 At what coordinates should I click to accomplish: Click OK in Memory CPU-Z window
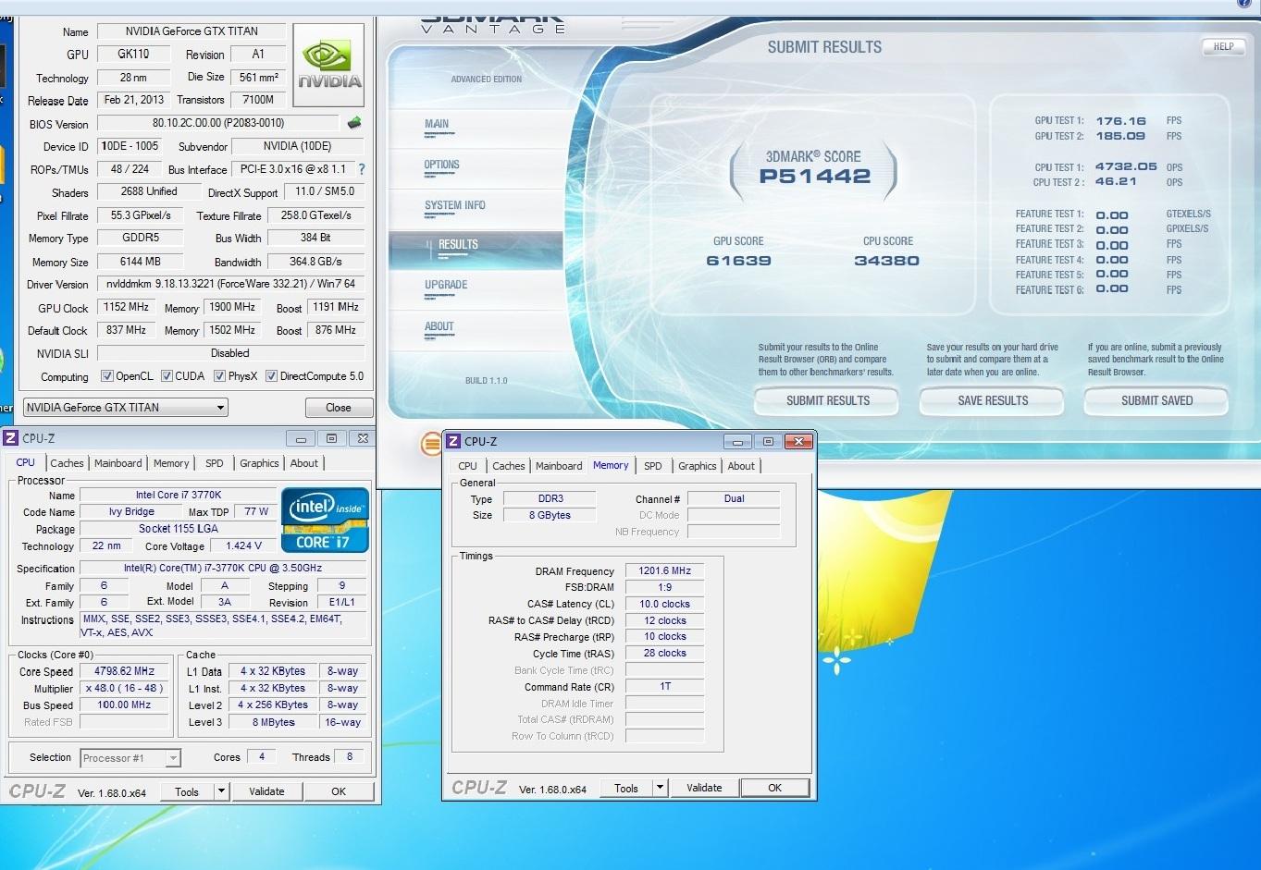(x=775, y=789)
